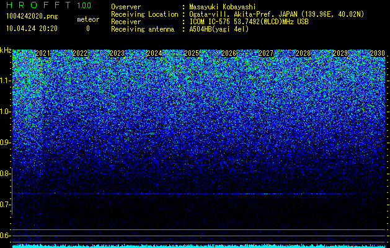
Task: Click the Ogata-vill. Akita-Pref. JAPAN location text
Action: coord(277,14)
